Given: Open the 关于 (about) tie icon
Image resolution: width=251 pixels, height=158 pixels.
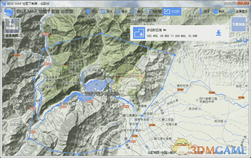Looking at the screenshot, I should coord(204,11).
